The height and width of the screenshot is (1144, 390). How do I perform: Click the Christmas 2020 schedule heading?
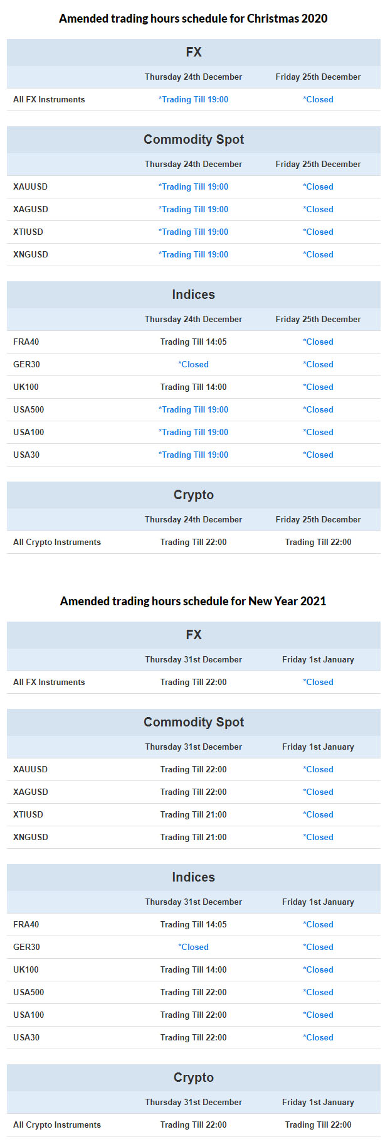coord(193,19)
